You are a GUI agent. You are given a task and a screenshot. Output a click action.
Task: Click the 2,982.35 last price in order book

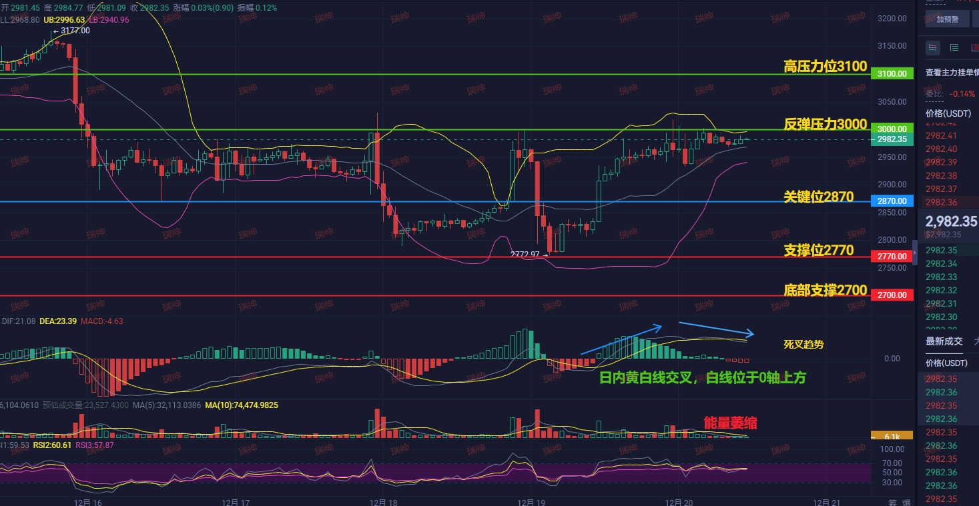pyautogui.click(x=951, y=221)
